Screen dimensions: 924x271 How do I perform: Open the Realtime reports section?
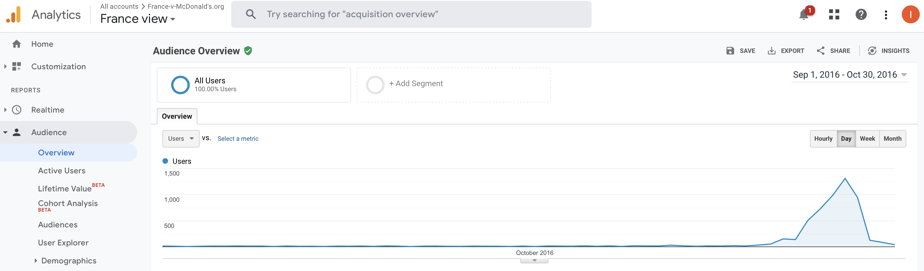[x=48, y=110]
